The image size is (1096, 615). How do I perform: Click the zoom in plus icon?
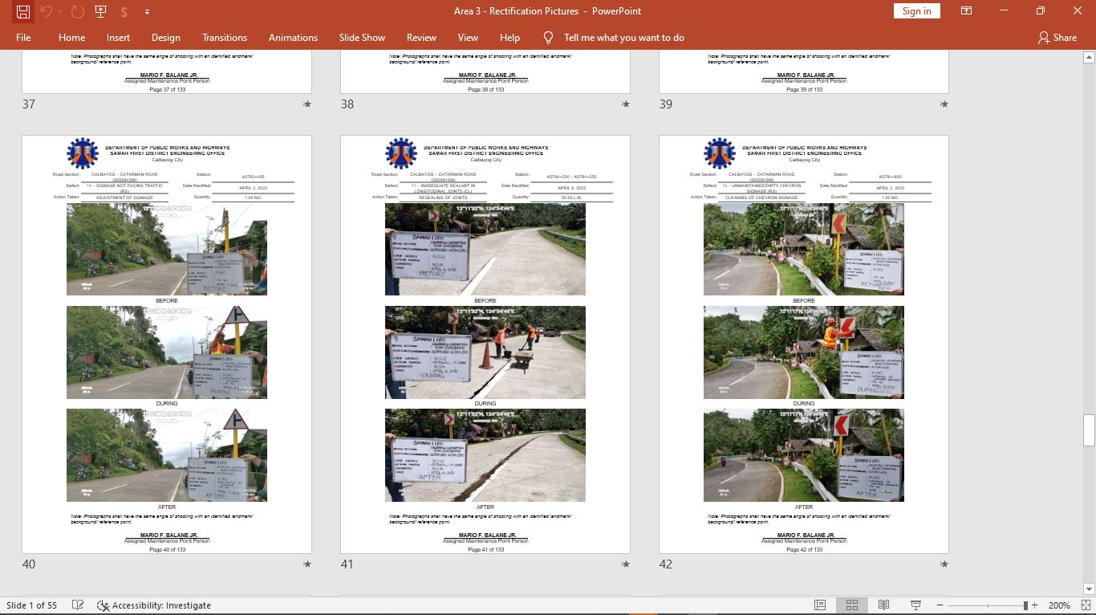1035,605
